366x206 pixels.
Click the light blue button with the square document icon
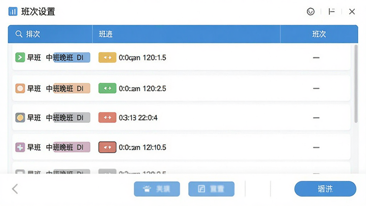pos(211,189)
